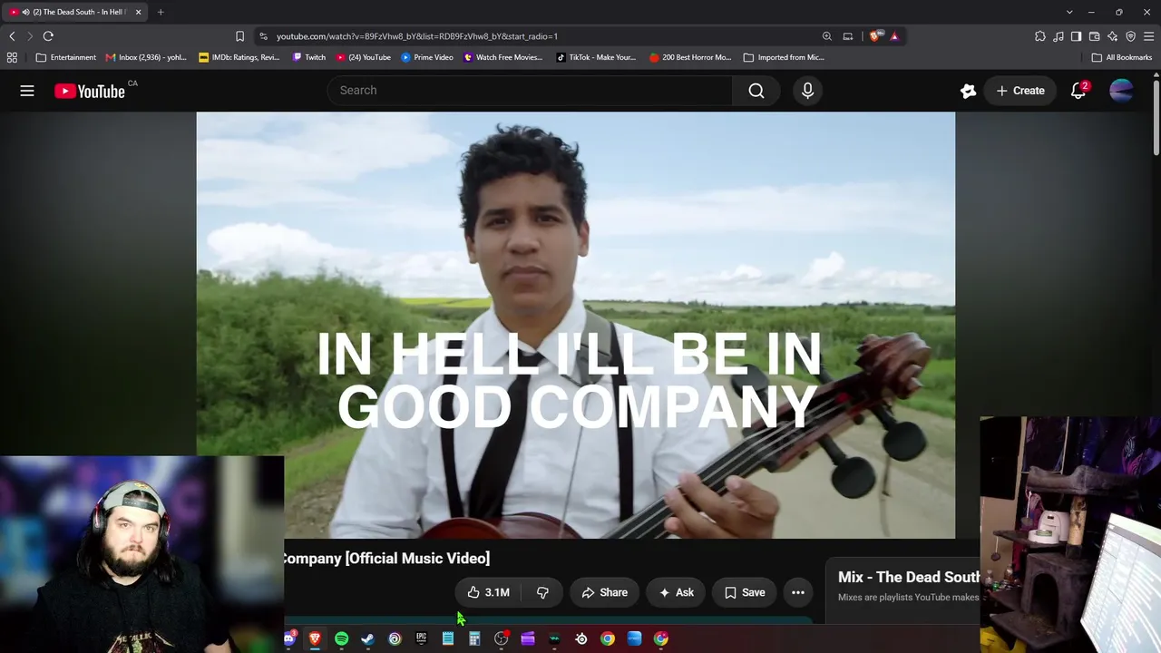This screenshot has width=1161, height=653.
Task: Open OBS Studio from the taskbar
Action: click(501, 638)
